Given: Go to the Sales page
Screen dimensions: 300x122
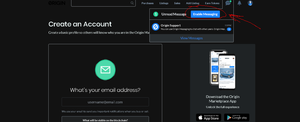Looking at the screenshot, I should tap(177, 3).
